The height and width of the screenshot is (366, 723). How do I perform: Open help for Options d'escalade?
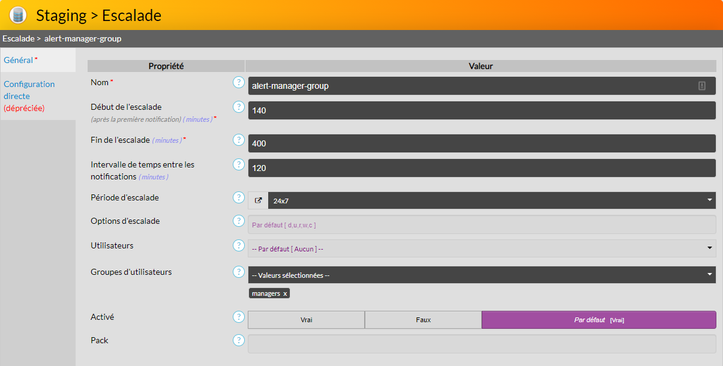pyautogui.click(x=238, y=221)
